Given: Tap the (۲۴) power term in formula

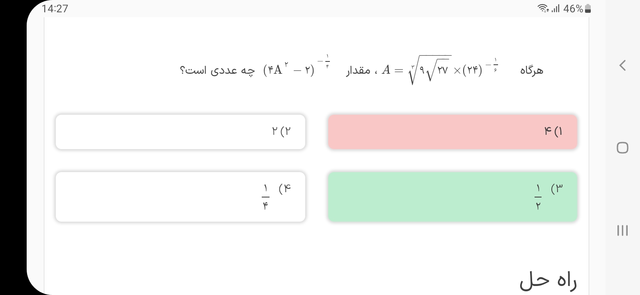Looking at the screenshot, I should pos(473,70).
